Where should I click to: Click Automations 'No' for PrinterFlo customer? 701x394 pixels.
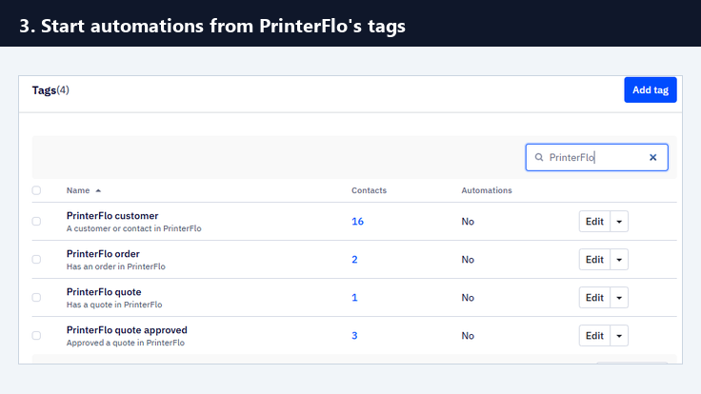468,222
